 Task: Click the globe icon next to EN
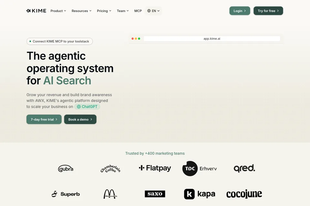point(149,11)
